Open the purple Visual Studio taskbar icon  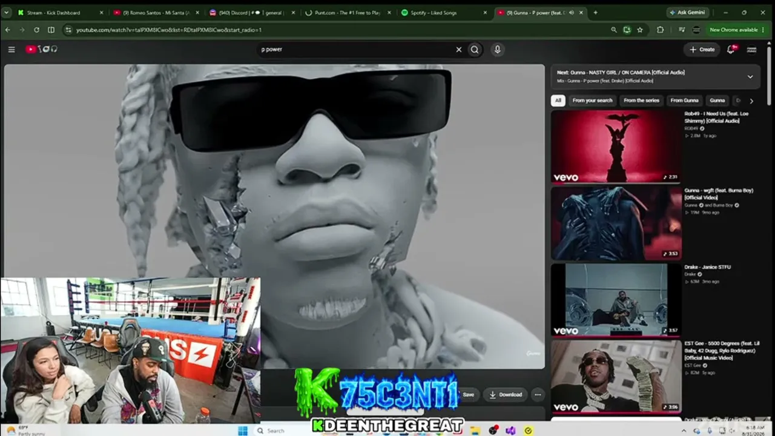point(510,431)
